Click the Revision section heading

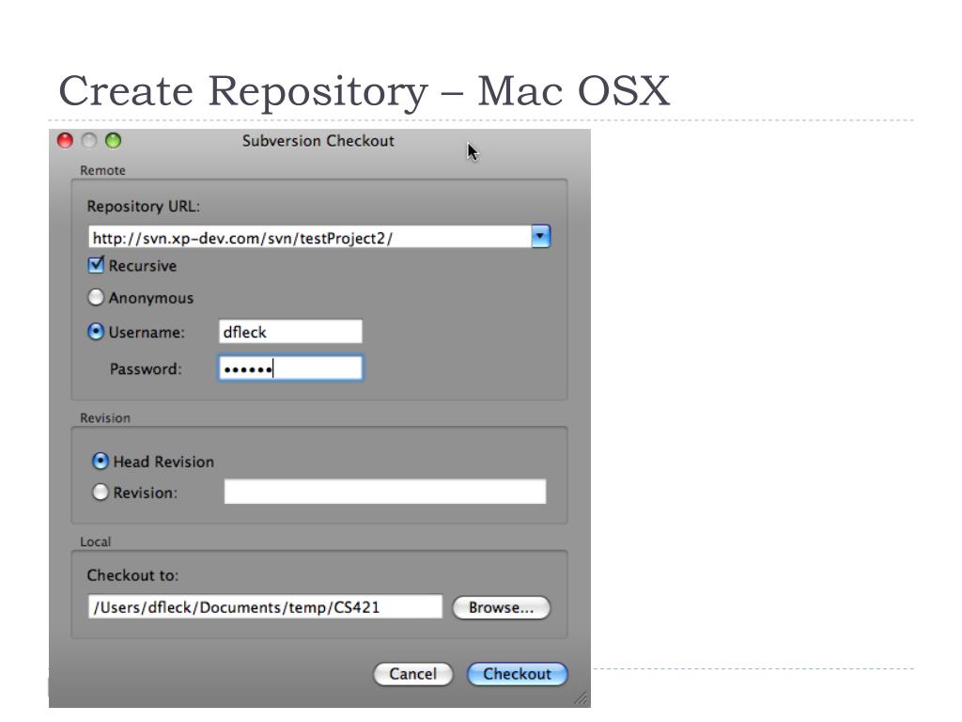(105, 417)
